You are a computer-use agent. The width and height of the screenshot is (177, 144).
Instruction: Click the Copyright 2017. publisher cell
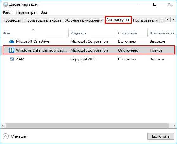click(x=83, y=59)
